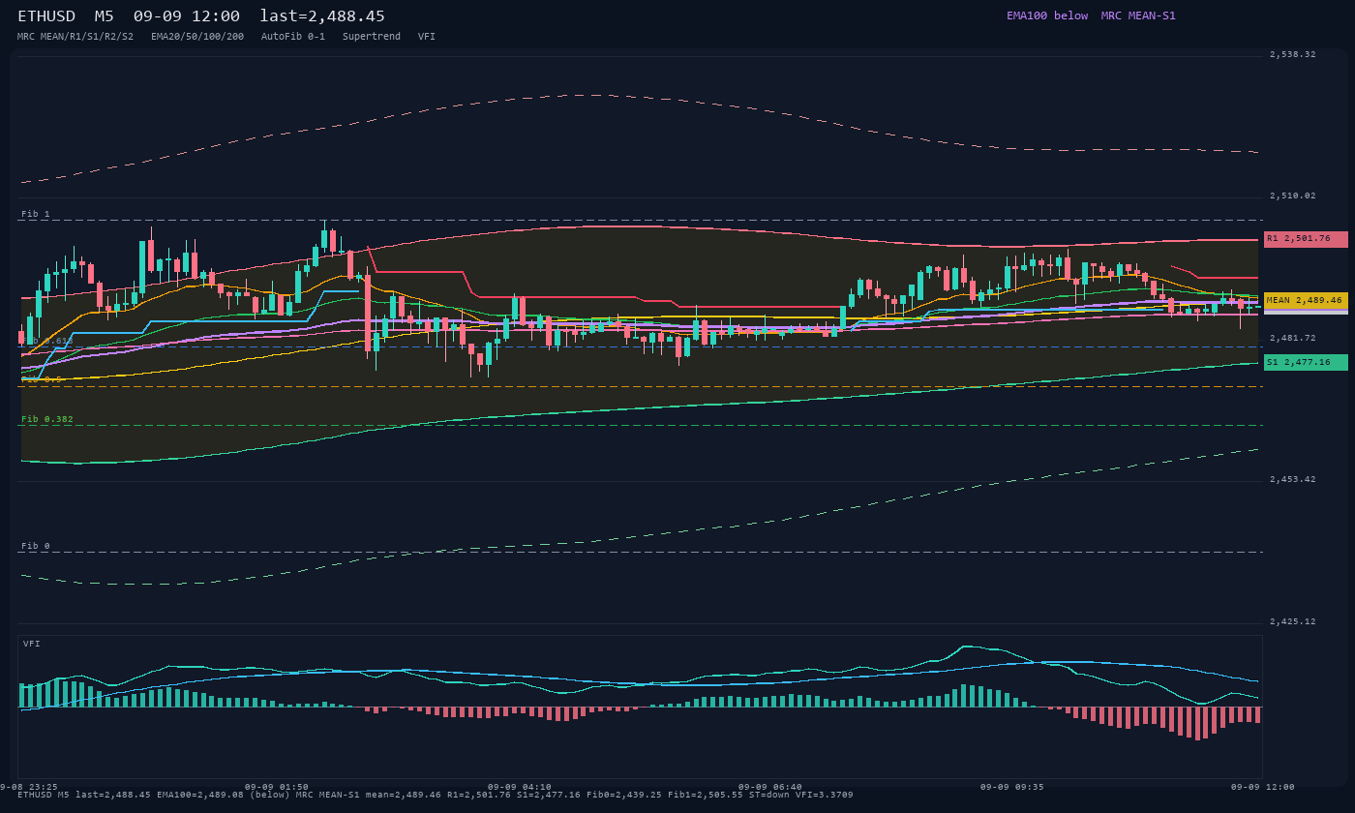
Task: Click the 09-09 01:50 time axis label
Action: click(277, 787)
